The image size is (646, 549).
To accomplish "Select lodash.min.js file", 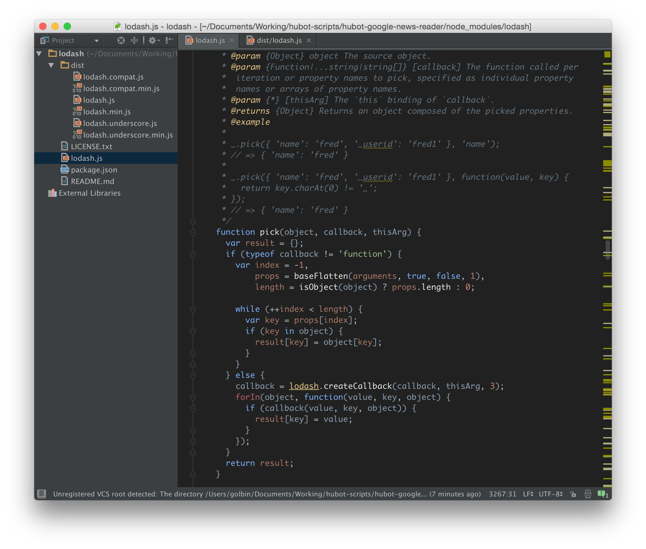I will click(107, 112).
